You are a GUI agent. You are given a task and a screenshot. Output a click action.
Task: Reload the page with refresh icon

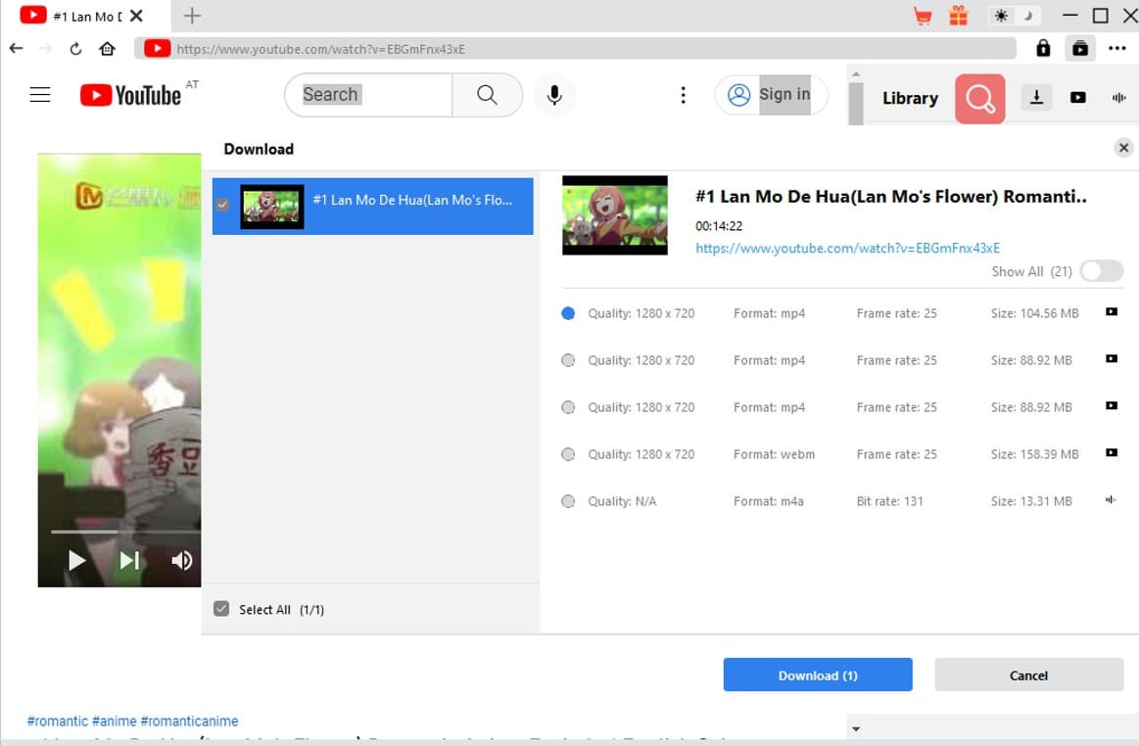(75, 49)
